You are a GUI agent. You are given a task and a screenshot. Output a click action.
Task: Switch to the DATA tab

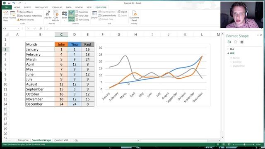(x=69, y=7)
